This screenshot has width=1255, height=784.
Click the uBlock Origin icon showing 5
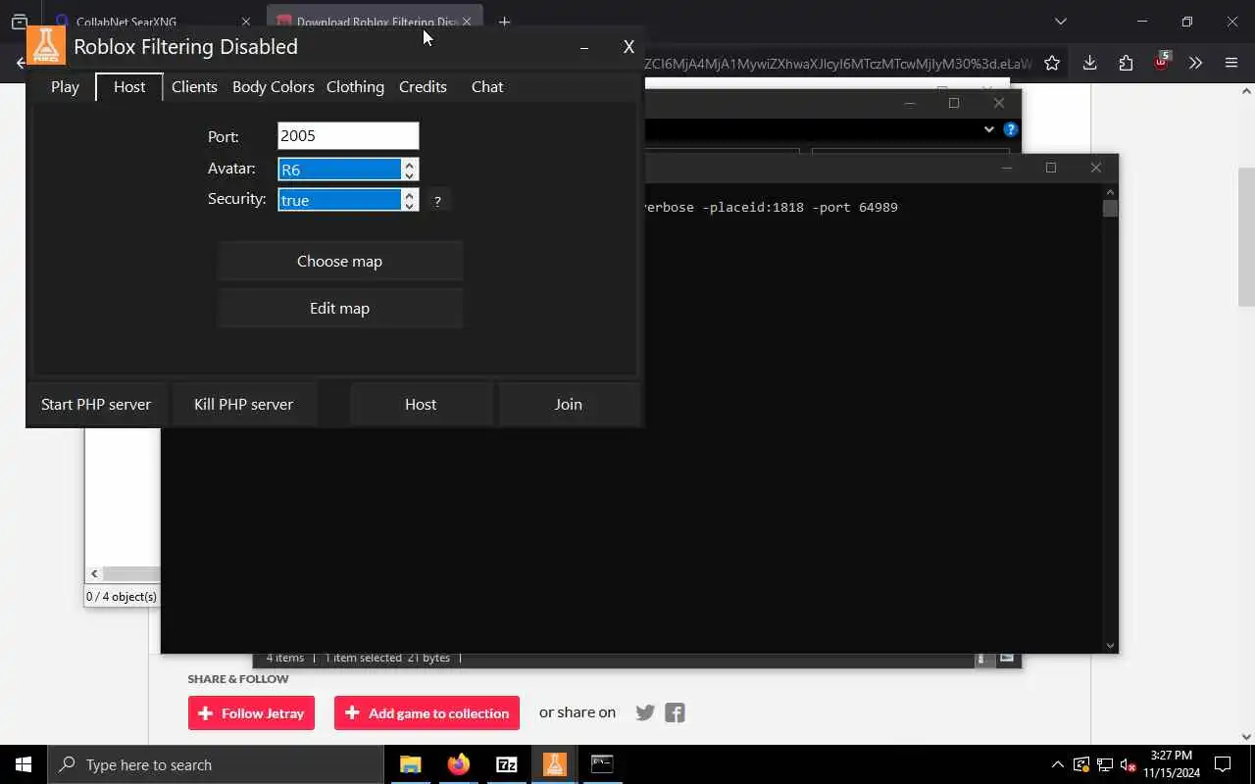[x=1162, y=62]
